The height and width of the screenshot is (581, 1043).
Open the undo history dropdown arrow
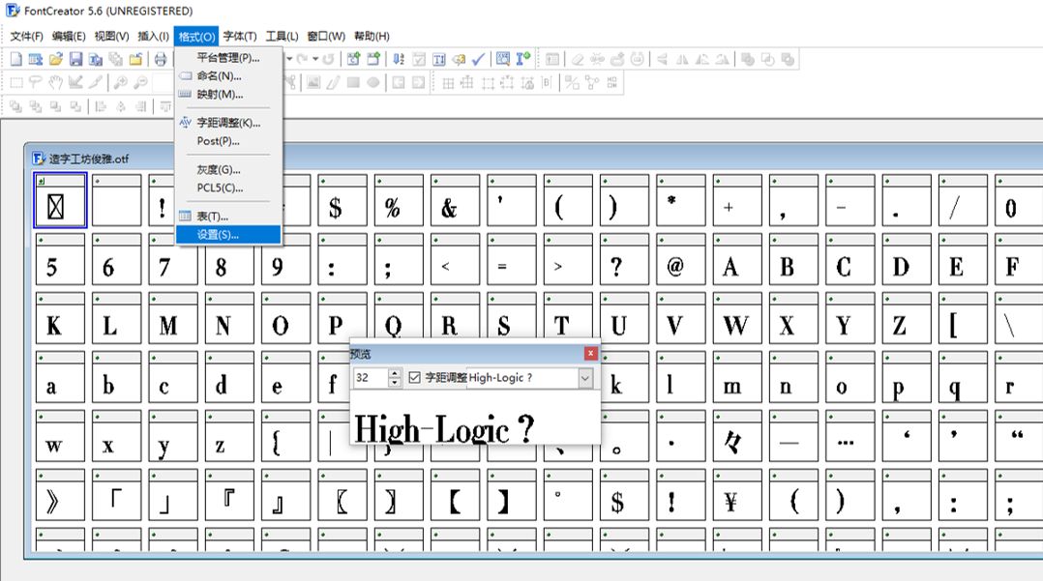289,59
